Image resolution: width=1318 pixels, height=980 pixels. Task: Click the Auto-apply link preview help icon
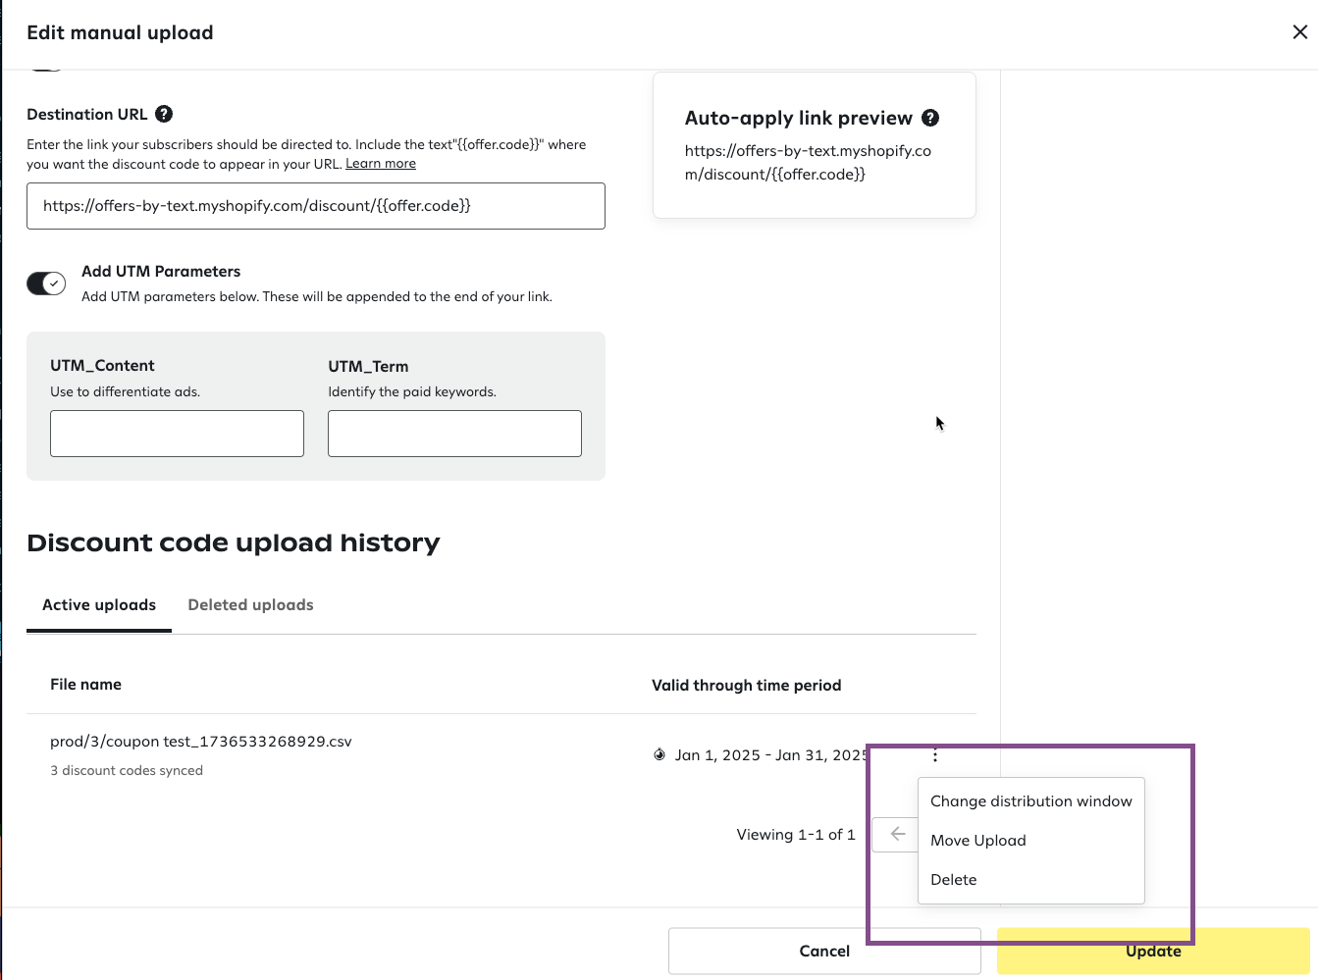(x=930, y=118)
